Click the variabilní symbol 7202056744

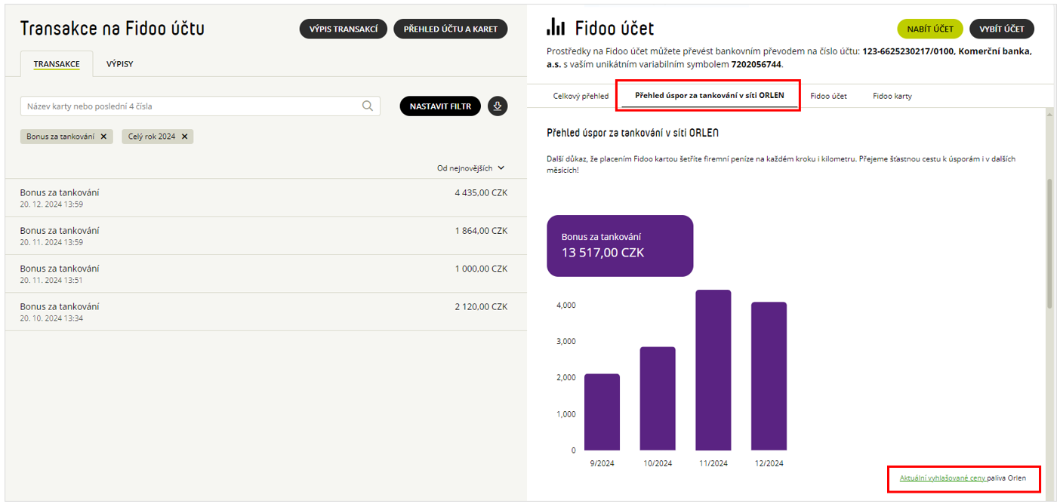pyautogui.click(x=756, y=64)
